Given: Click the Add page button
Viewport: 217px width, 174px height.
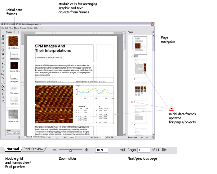Looking at the screenshot, I should 133,137.
